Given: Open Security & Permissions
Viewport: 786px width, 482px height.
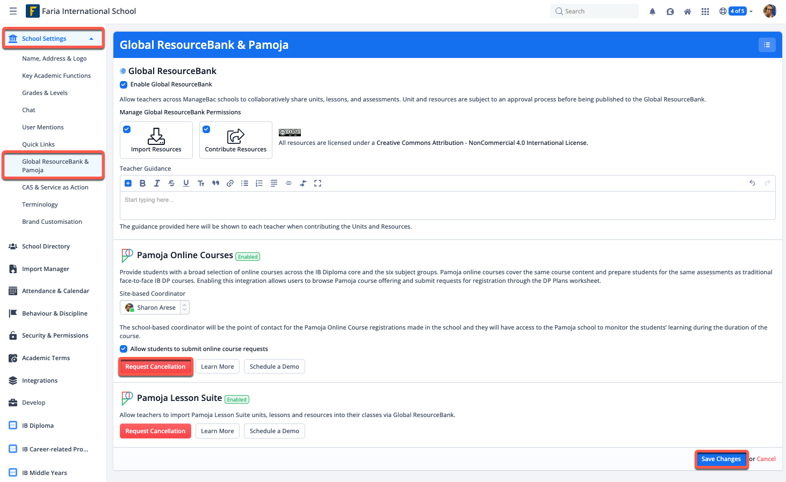Looking at the screenshot, I should [55, 335].
